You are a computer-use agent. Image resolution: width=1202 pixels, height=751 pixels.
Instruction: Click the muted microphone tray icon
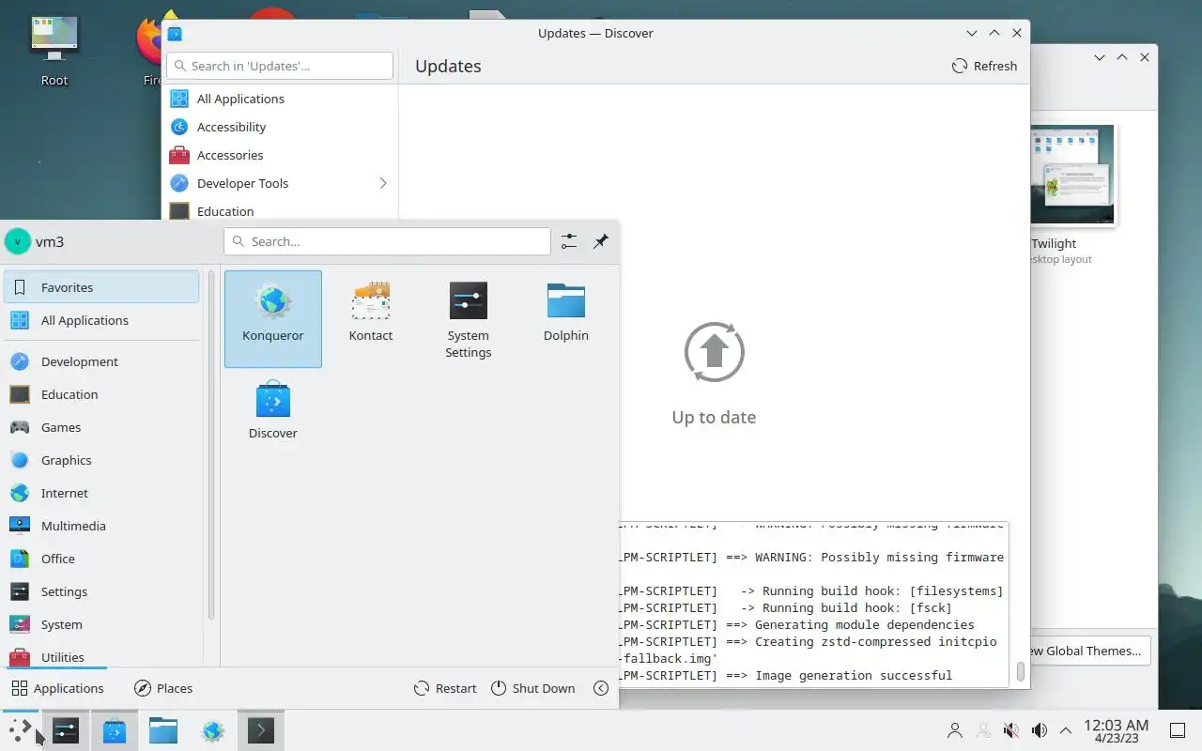[x=1011, y=730]
